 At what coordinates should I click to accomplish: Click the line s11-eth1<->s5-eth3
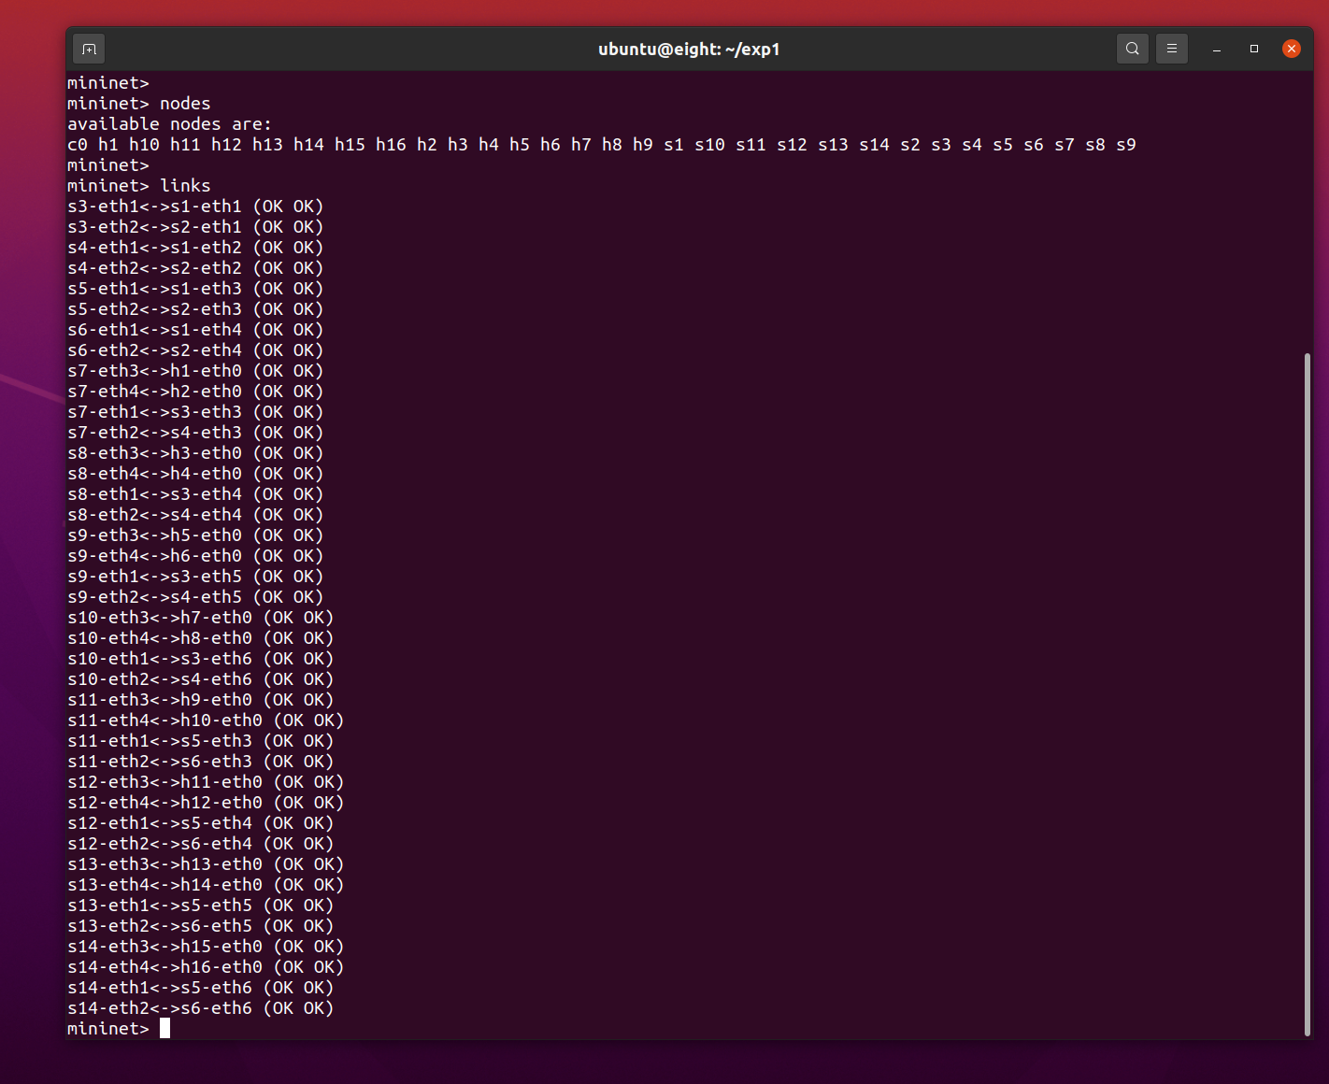pos(201,741)
